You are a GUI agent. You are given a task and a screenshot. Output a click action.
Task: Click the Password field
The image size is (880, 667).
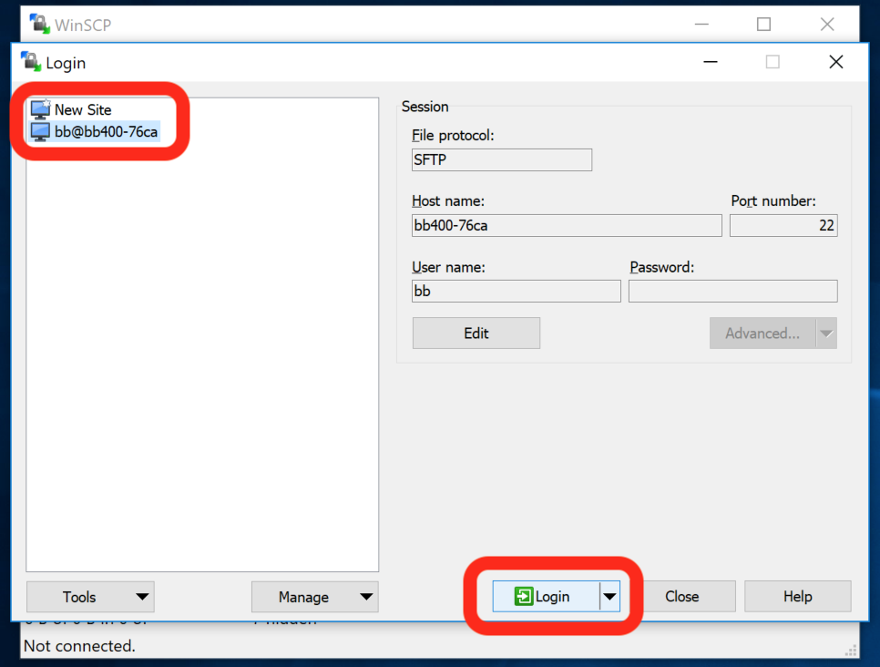[732, 292]
